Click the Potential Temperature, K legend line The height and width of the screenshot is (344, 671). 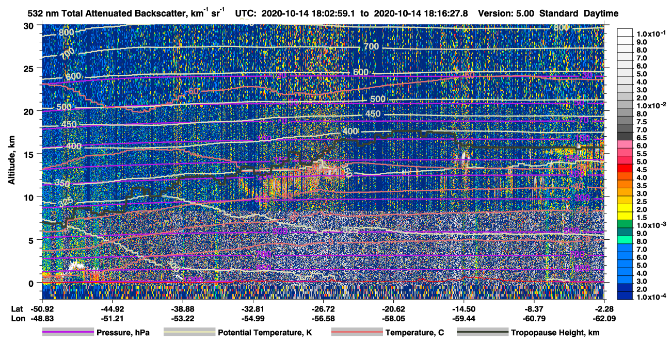click(x=189, y=333)
